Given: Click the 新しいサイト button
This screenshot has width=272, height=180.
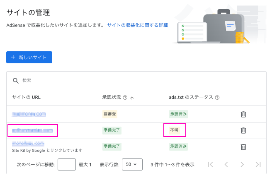Looking at the screenshot, I should click(29, 57).
